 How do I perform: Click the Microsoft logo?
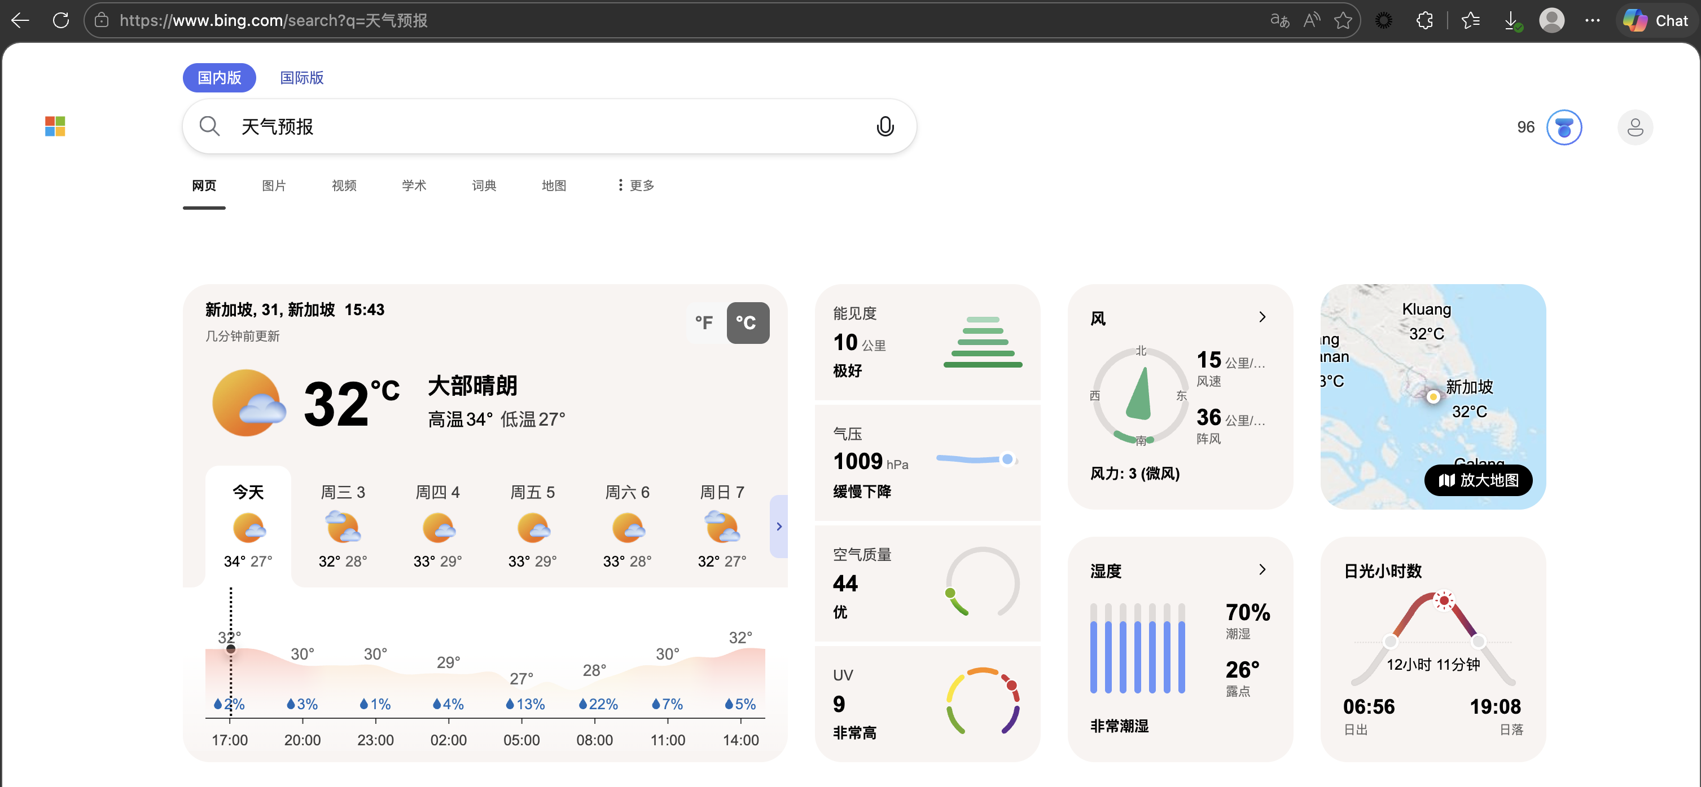click(55, 126)
